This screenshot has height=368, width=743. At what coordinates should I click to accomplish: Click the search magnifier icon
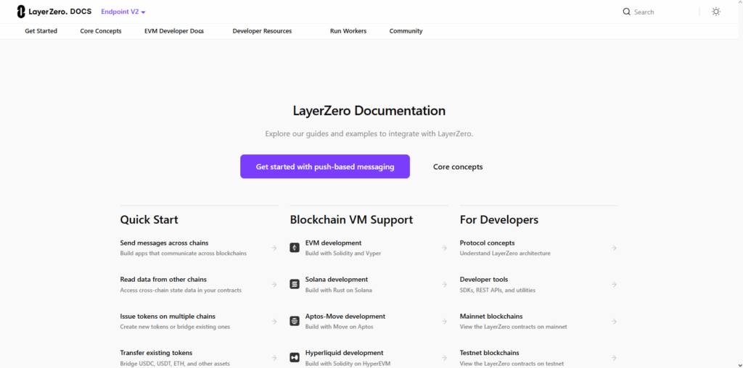[x=626, y=12]
